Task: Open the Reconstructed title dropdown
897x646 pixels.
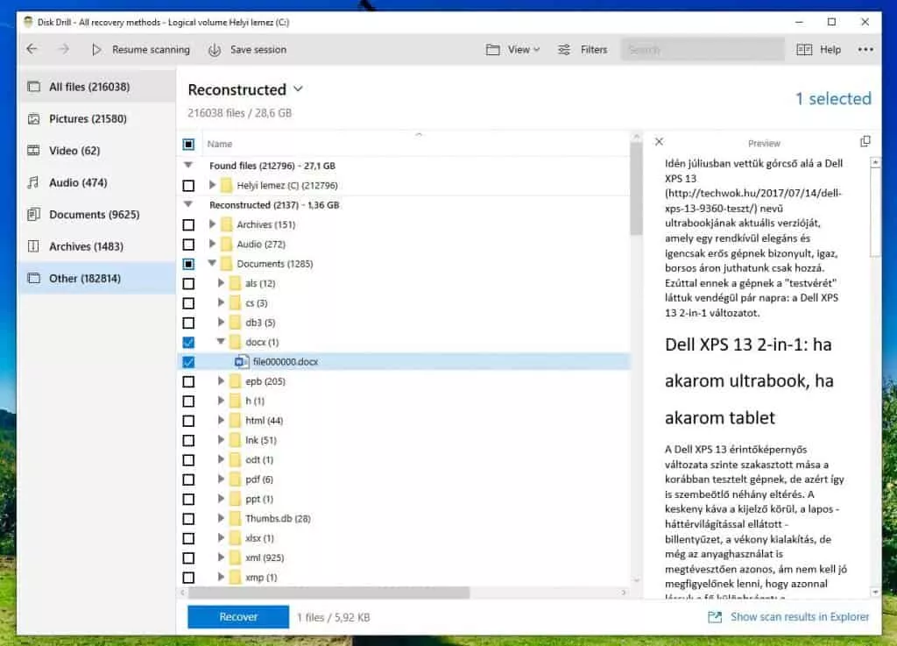Action: (x=298, y=89)
